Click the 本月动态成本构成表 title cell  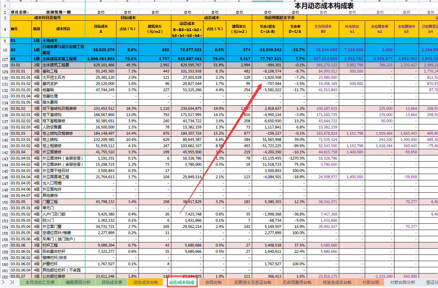pyautogui.click(x=324, y=6)
